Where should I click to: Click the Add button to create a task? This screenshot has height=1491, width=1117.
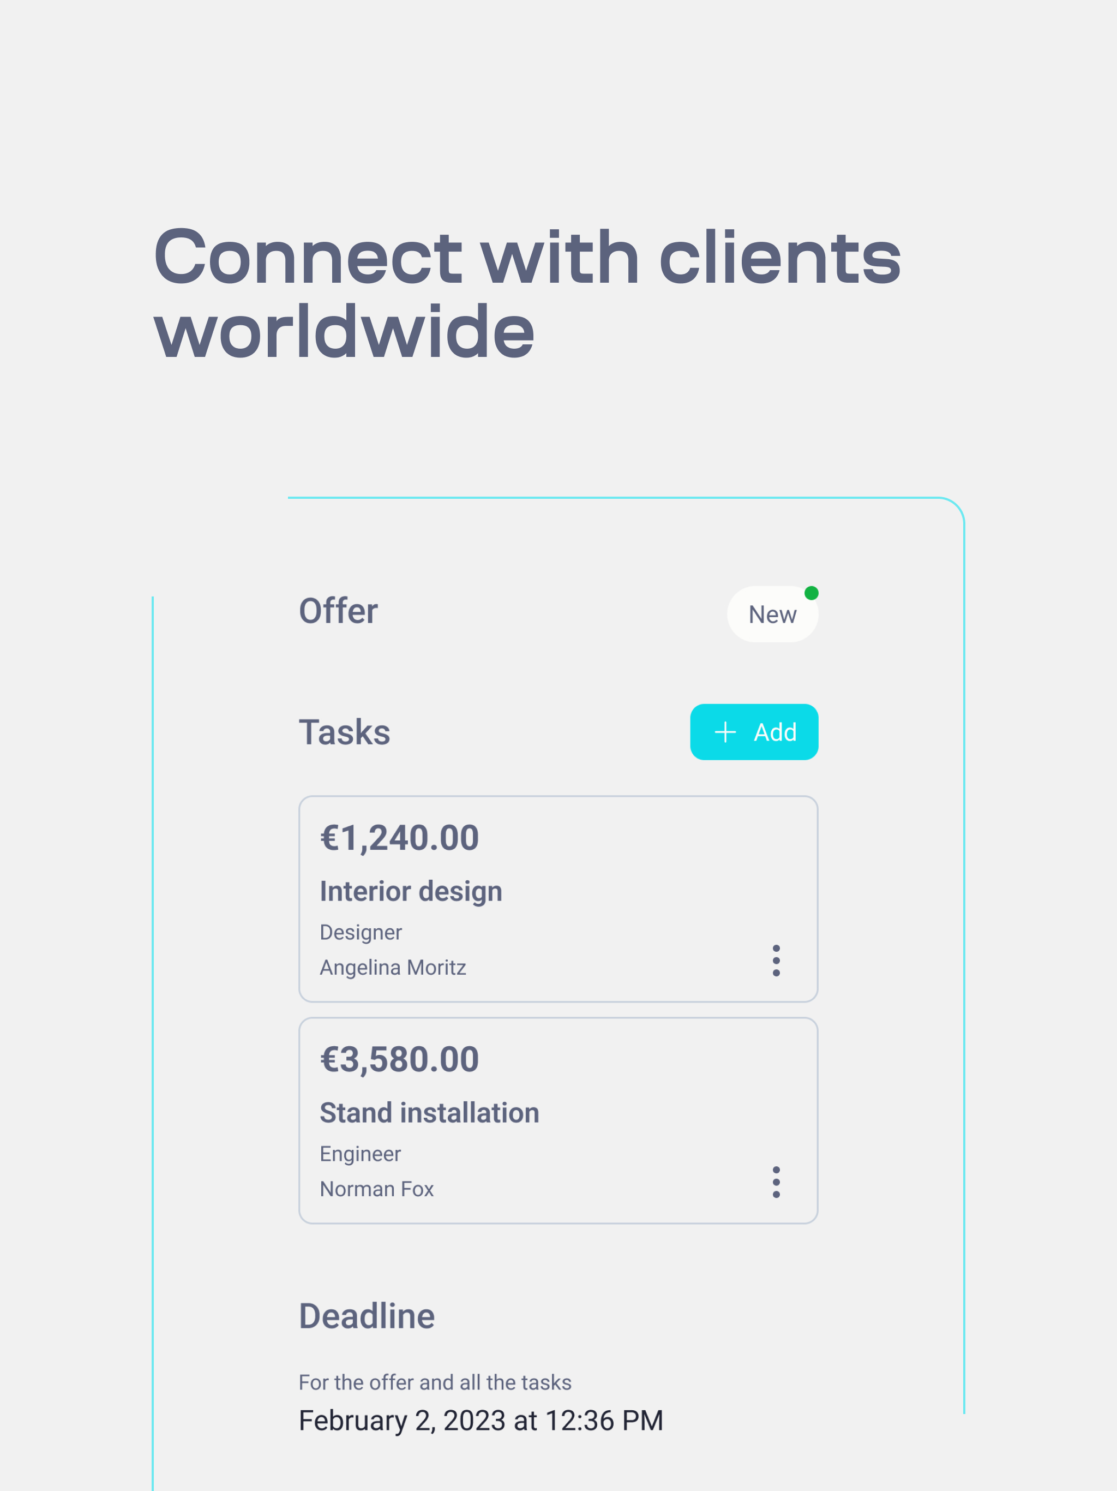[754, 732]
